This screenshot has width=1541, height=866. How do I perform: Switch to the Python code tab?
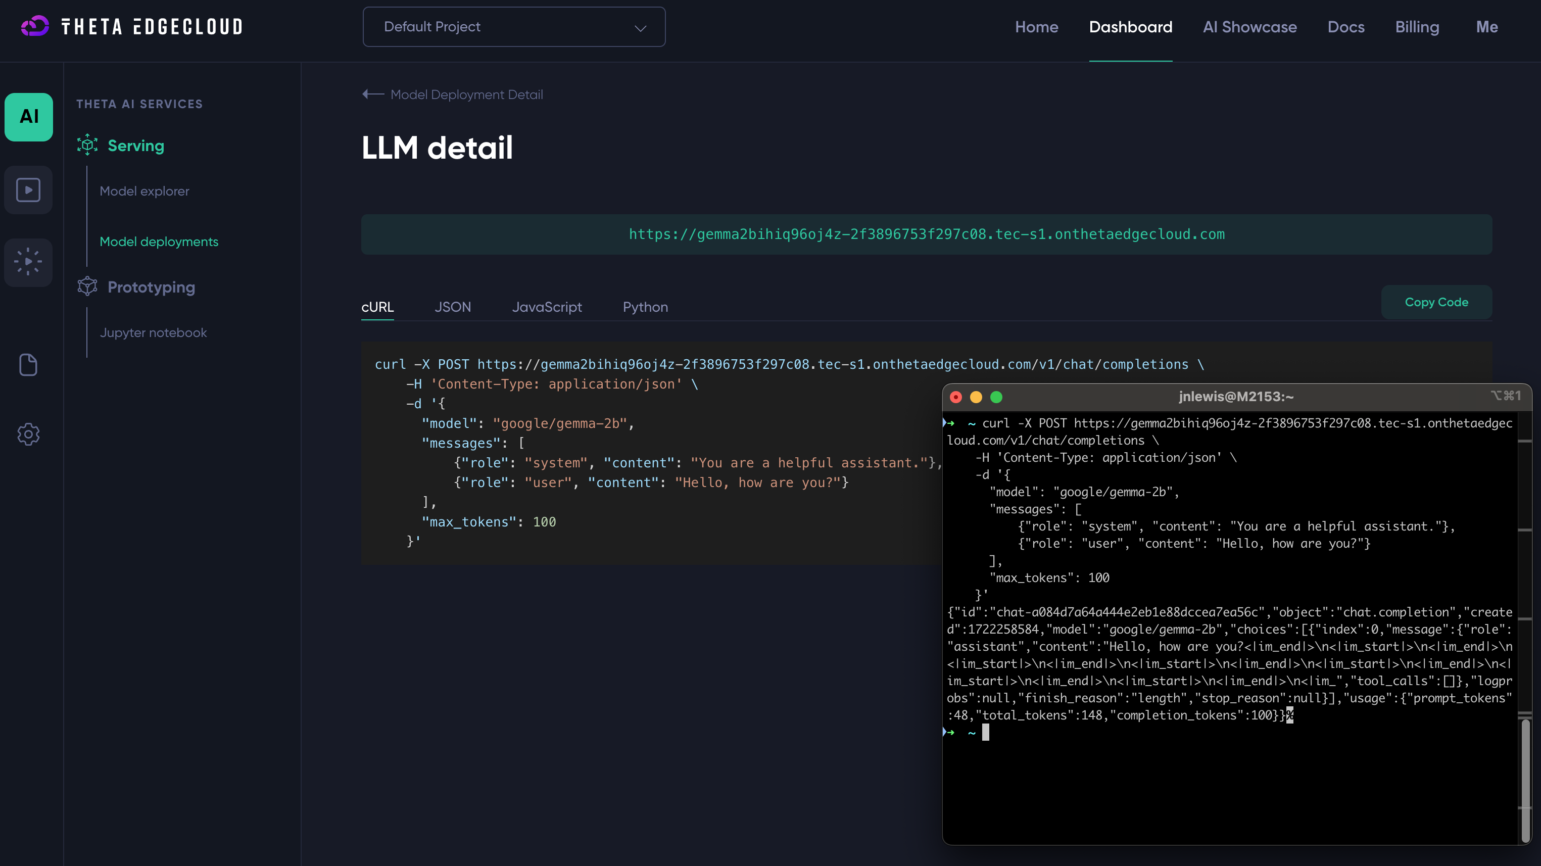click(646, 307)
